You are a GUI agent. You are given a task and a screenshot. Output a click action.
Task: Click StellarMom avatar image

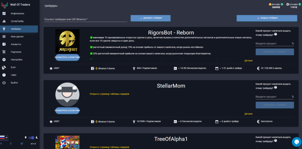[67, 94]
